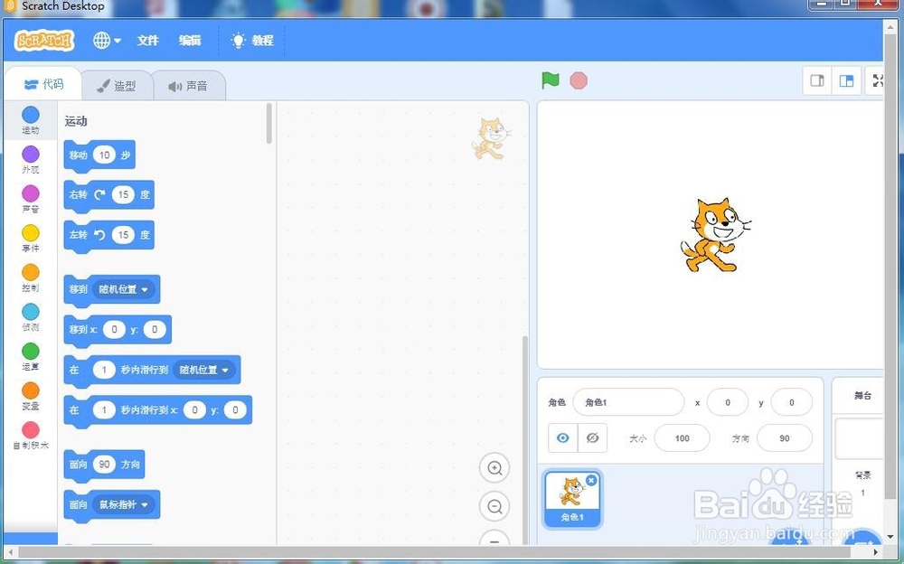Click the clockwise rotate arrow icon
Screen dimensions: 904x564
tap(99, 195)
